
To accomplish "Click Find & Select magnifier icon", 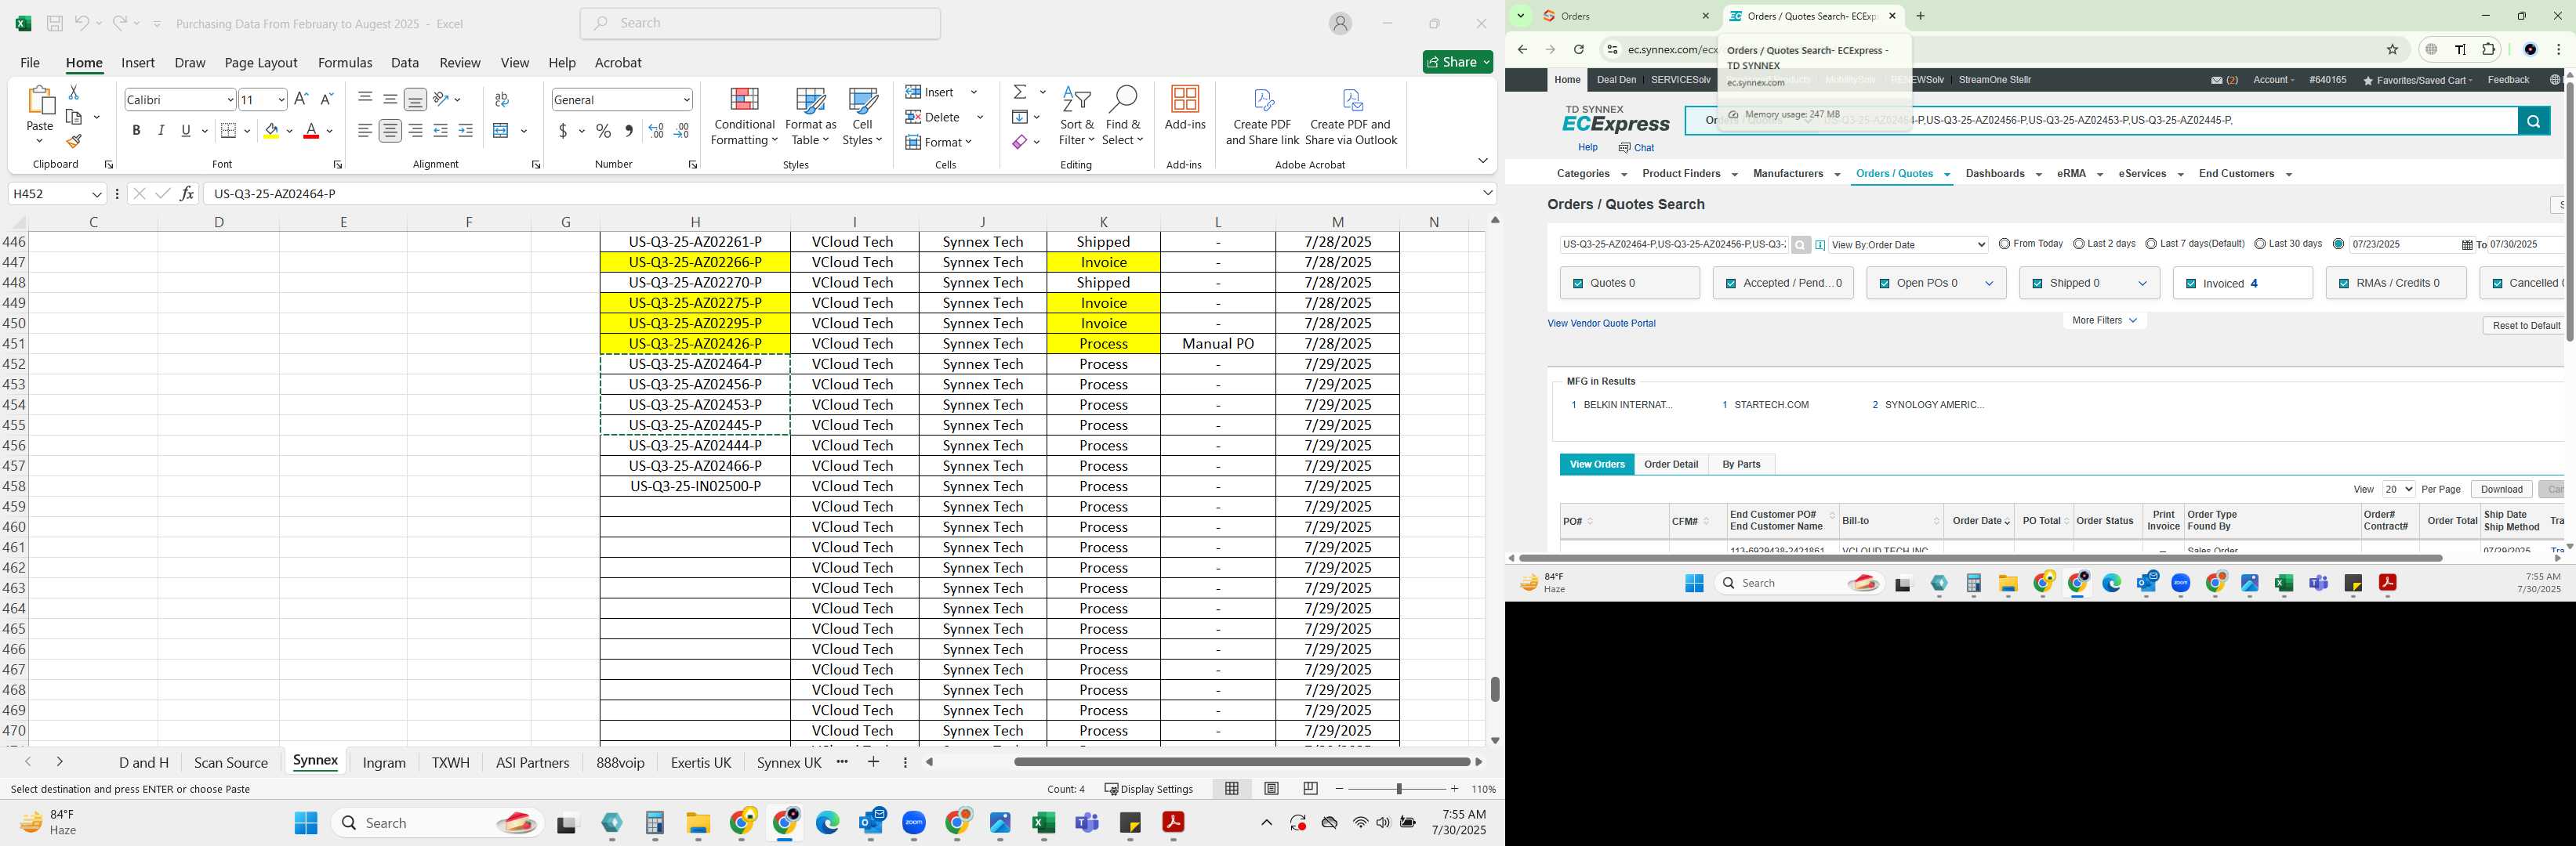I will (1123, 116).
